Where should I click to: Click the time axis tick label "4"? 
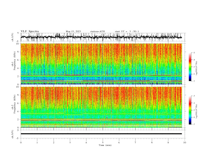[x=86, y=142]
